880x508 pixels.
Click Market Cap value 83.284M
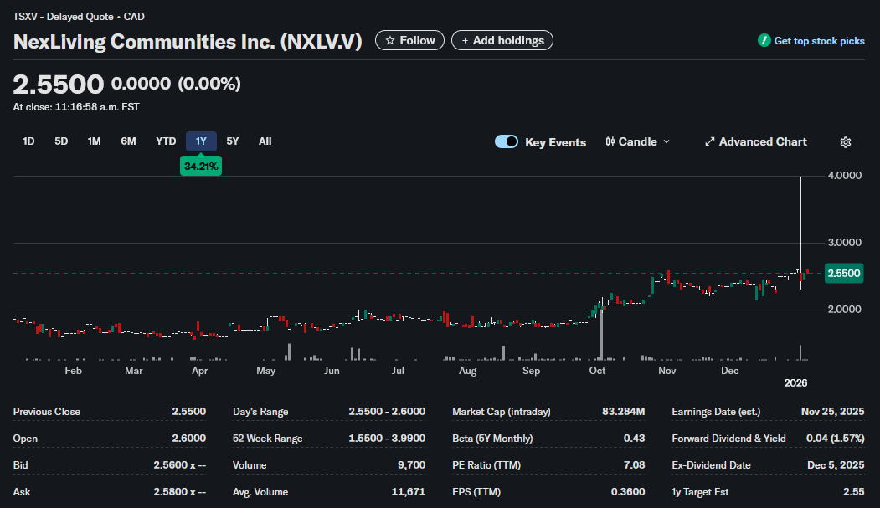tap(624, 412)
